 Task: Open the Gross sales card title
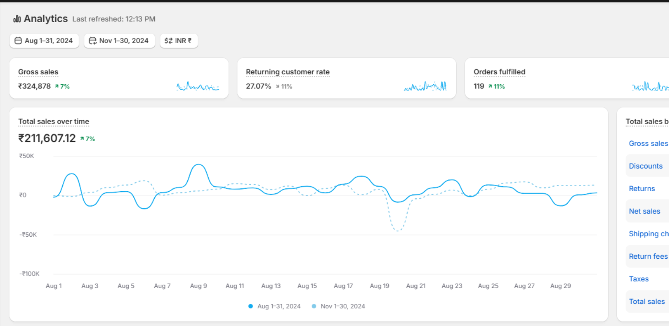[38, 72]
